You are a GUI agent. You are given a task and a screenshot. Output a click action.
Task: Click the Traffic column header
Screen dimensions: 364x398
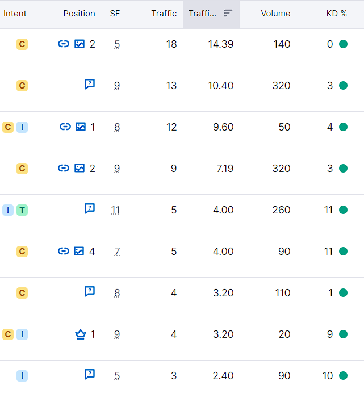(x=164, y=14)
